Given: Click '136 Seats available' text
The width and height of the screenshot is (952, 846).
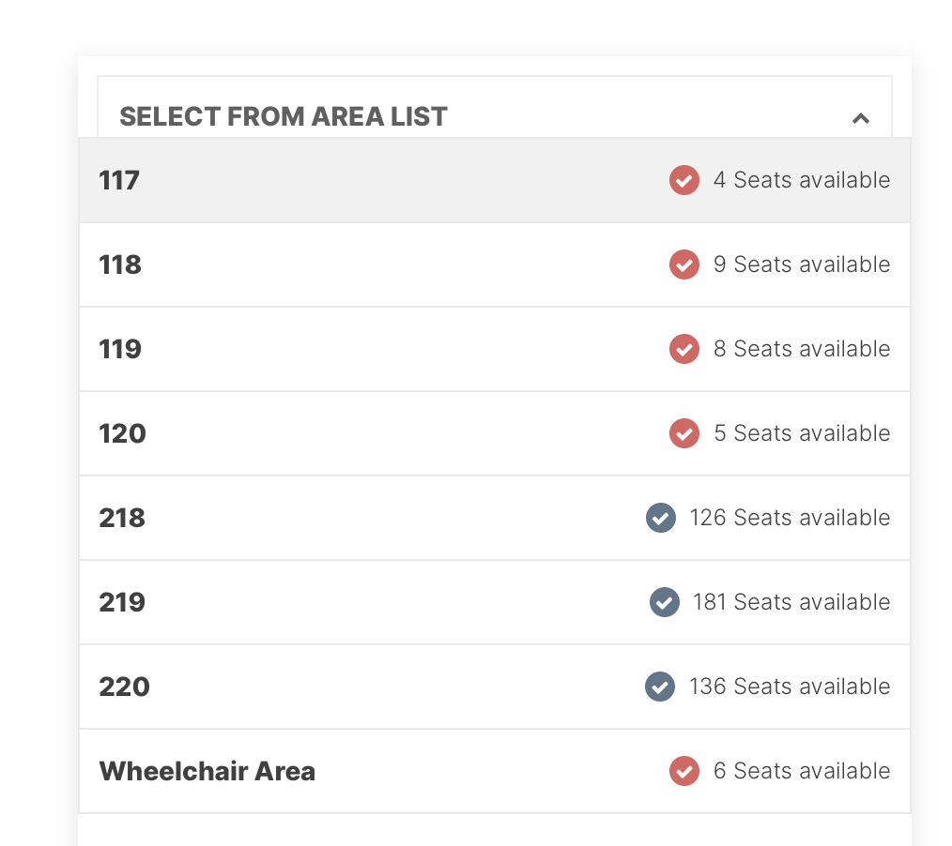Looking at the screenshot, I should 790,687.
